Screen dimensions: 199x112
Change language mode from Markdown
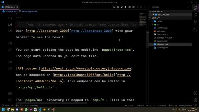click(162, 105)
